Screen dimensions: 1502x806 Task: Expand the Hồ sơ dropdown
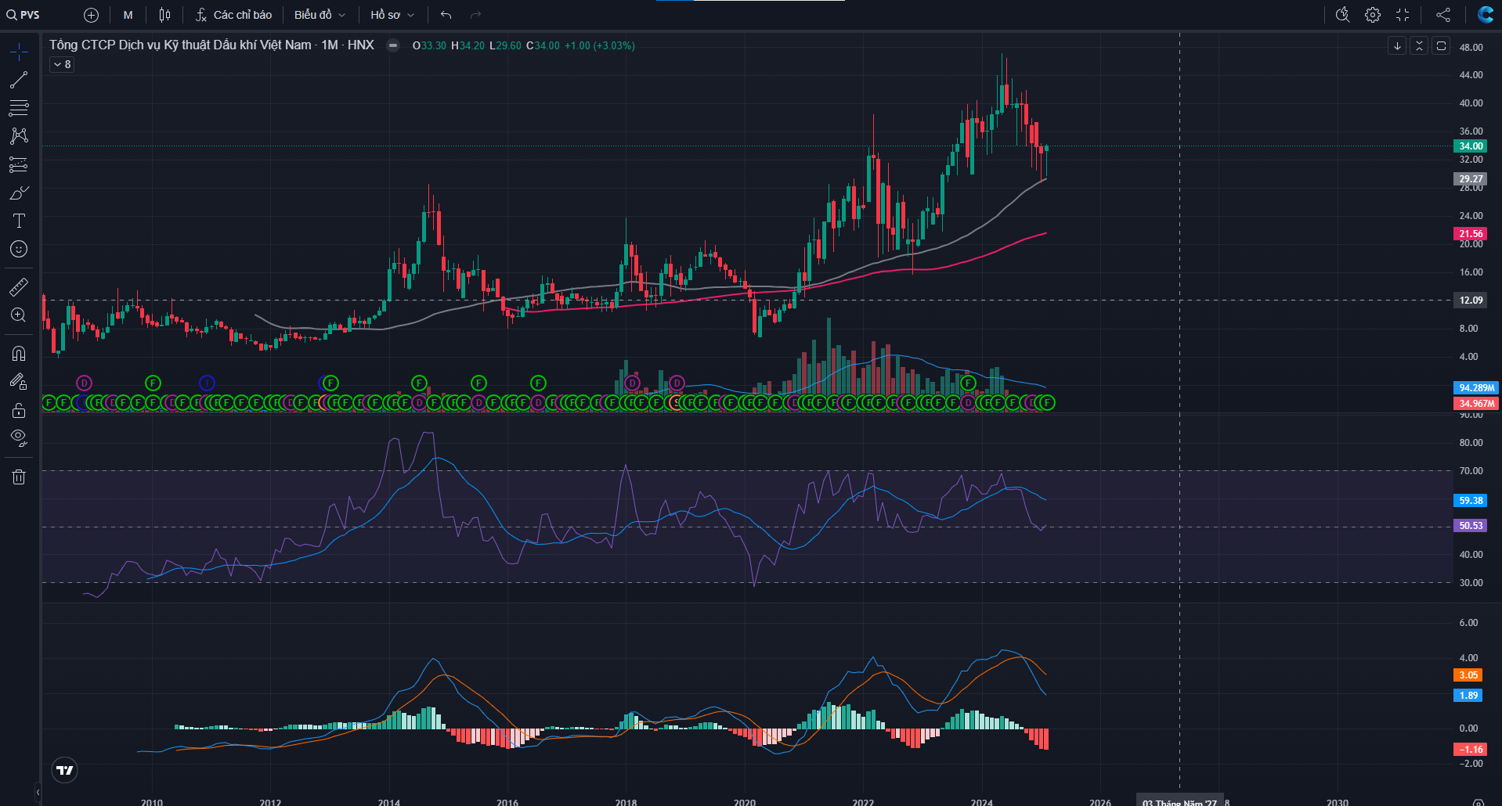392,15
